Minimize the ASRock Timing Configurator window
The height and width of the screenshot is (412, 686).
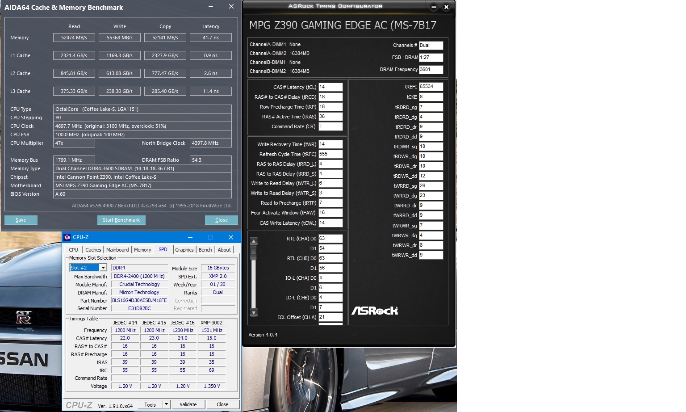(434, 7)
